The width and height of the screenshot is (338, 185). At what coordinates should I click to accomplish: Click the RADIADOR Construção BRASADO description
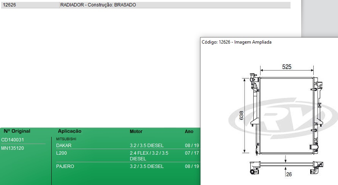click(x=98, y=5)
